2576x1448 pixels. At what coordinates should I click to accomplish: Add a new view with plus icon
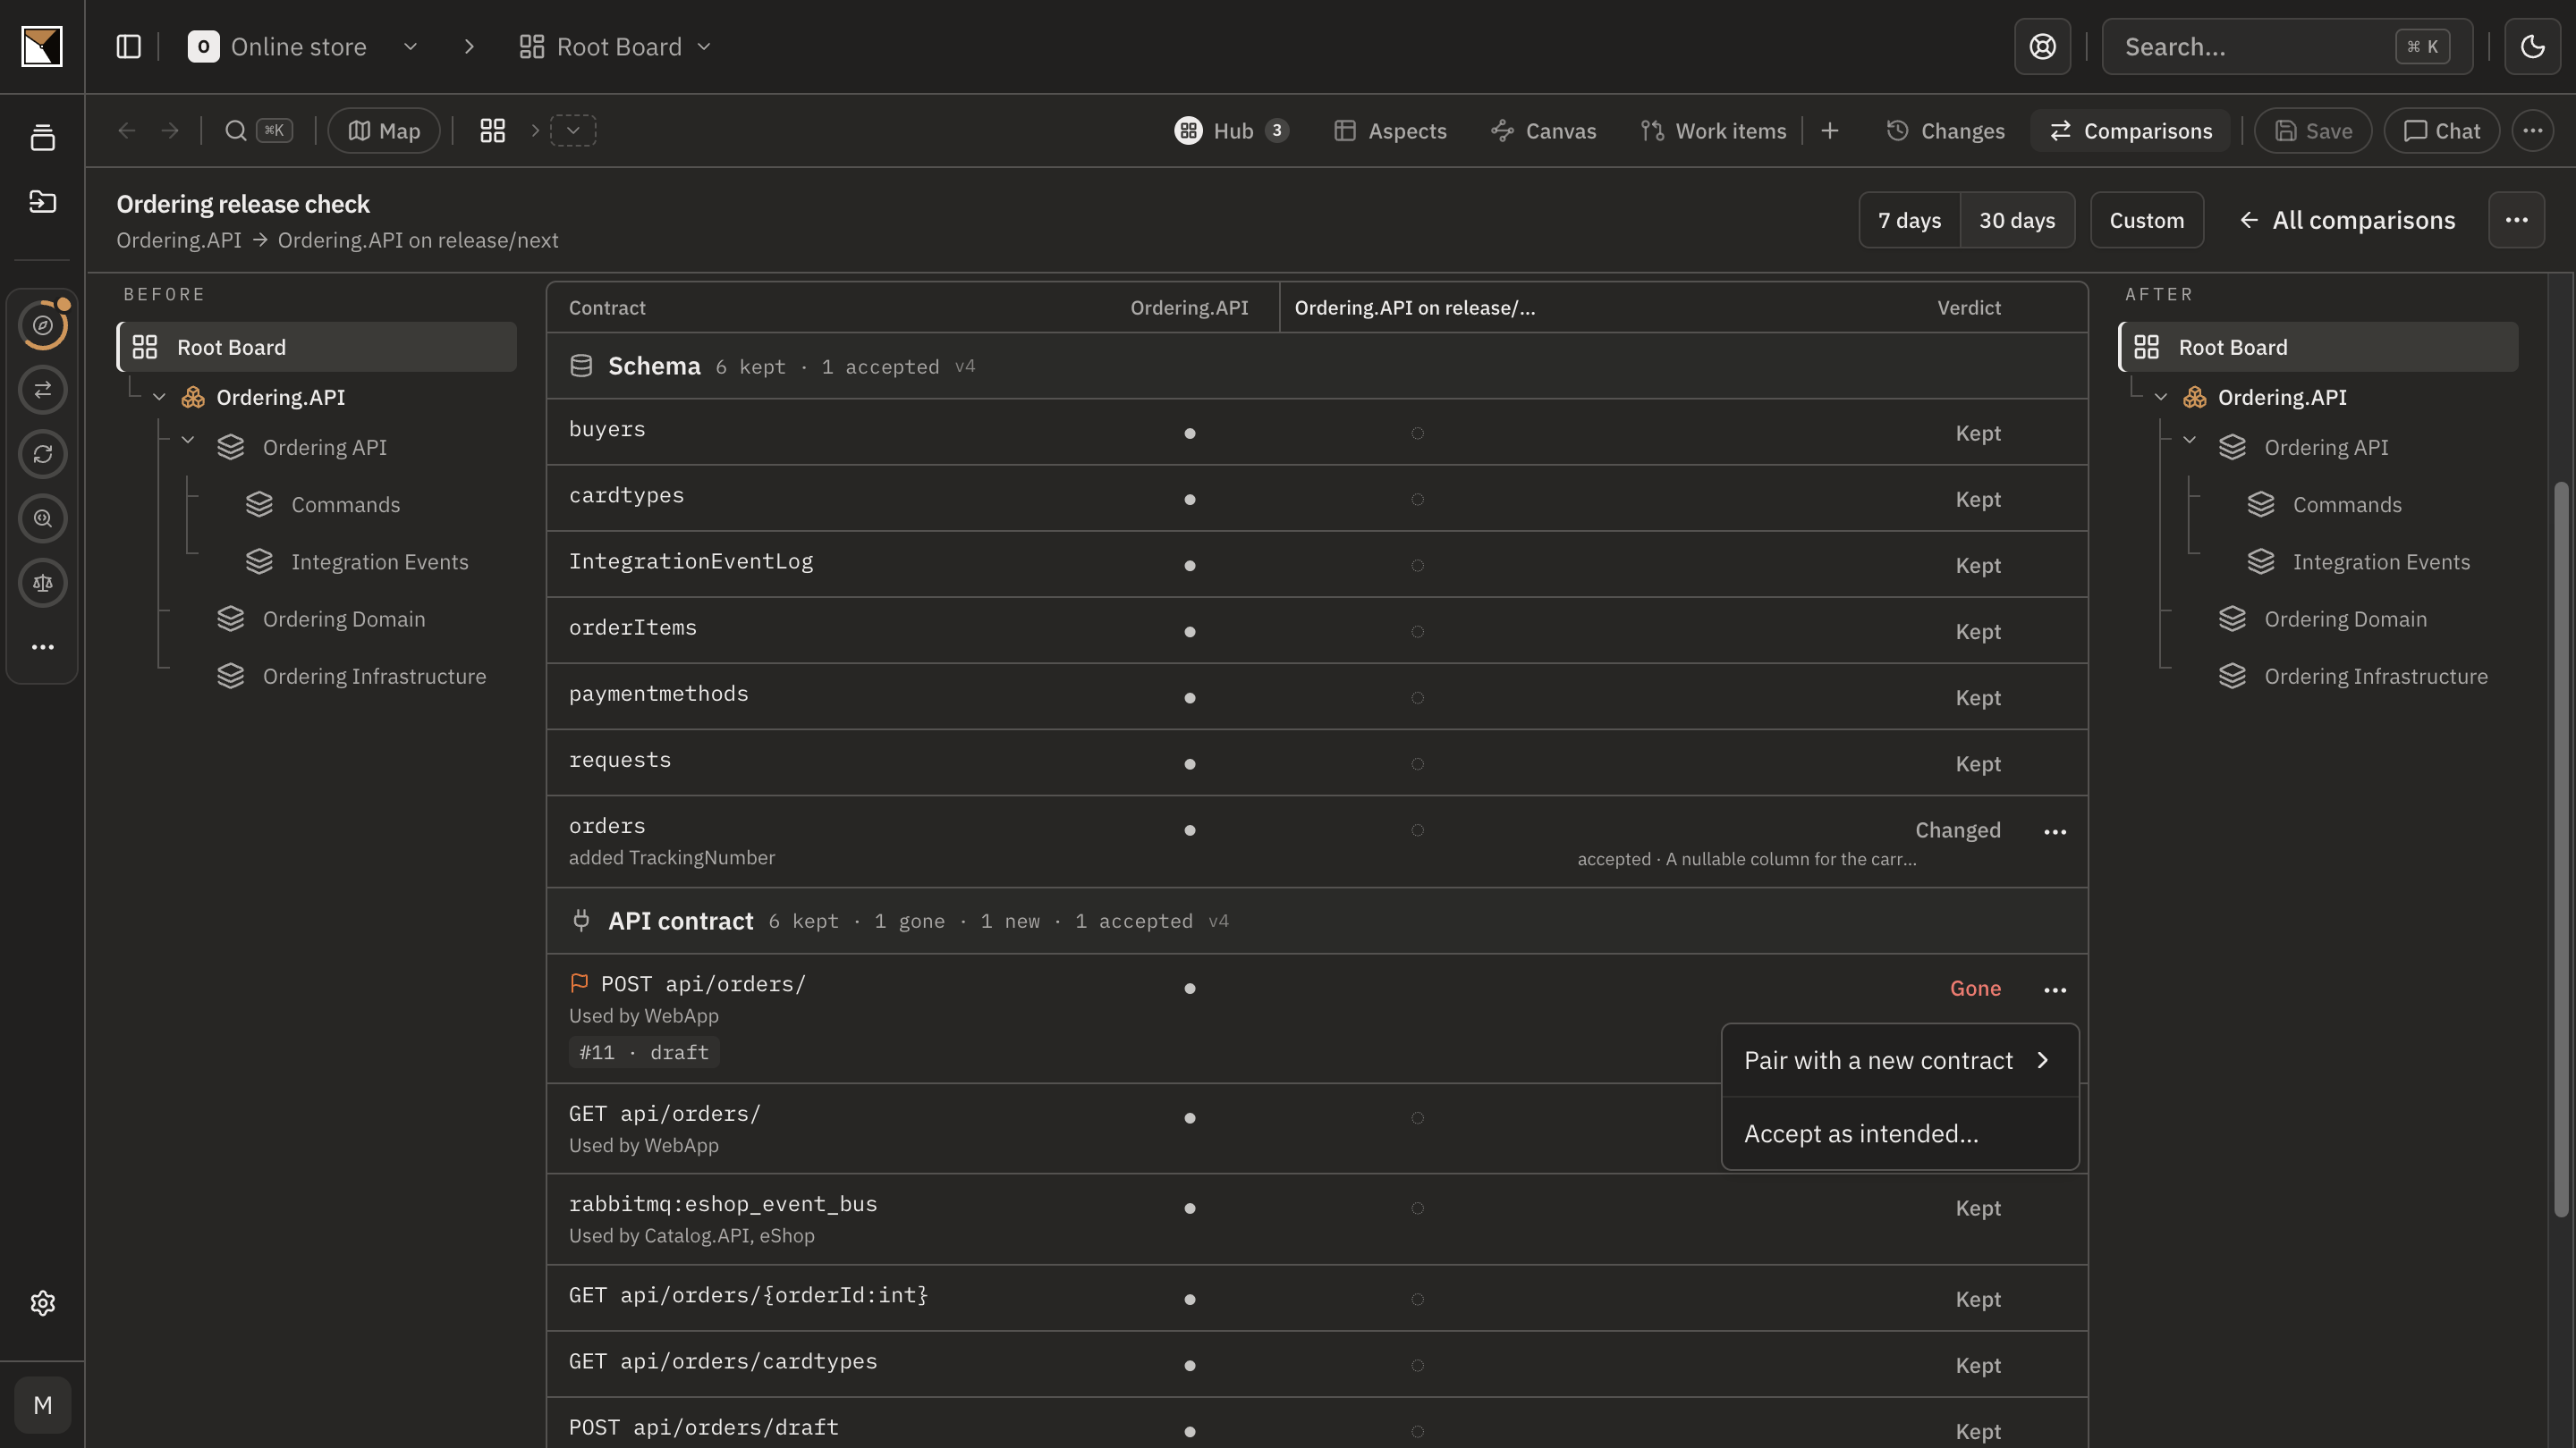(1829, 130)
